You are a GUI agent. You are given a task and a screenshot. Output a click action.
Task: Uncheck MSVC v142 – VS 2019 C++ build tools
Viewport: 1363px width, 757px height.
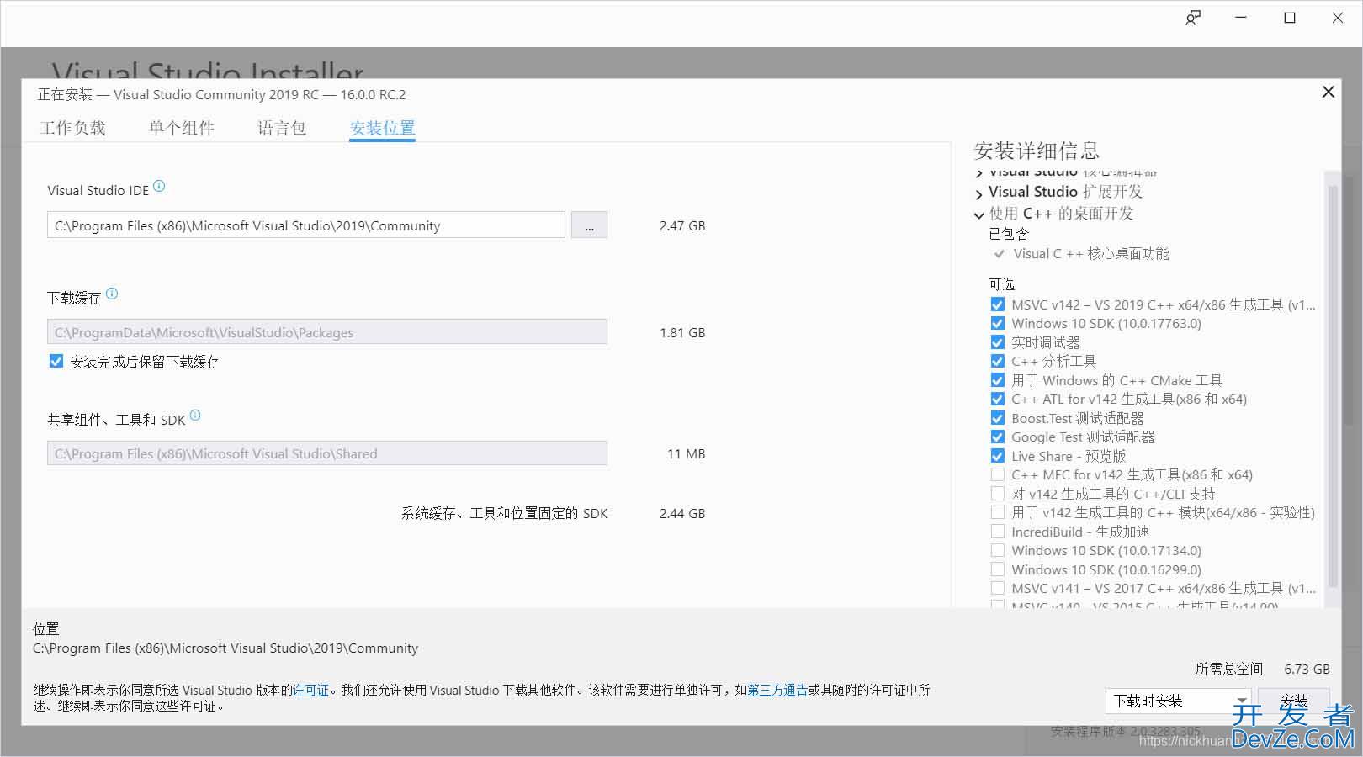(x=998, y=304)
